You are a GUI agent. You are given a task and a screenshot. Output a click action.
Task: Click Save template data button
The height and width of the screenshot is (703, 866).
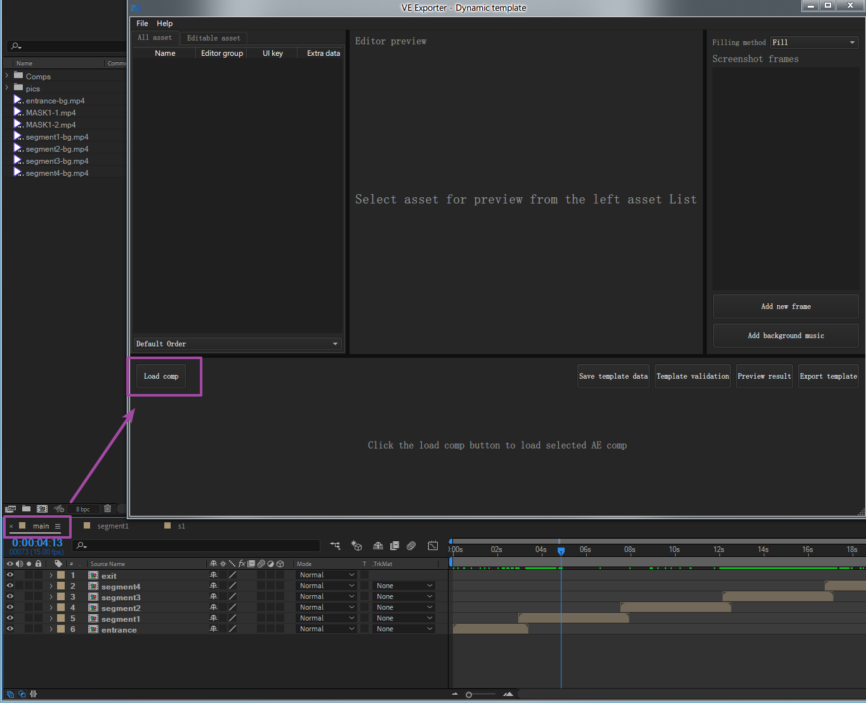click(613, 376)
